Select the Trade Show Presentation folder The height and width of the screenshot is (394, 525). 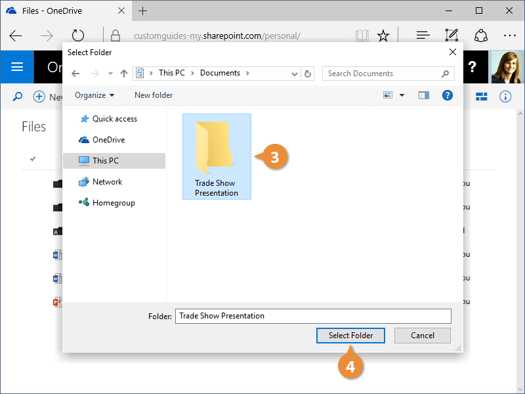pos(217,156)
